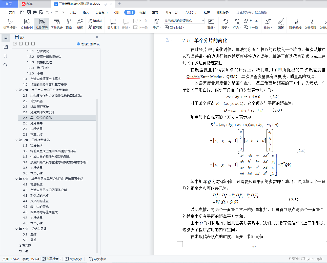Open restrict editing (限制编辑)
The height and width of the screenshot is (263, 327).
click(x=295, y=24)
